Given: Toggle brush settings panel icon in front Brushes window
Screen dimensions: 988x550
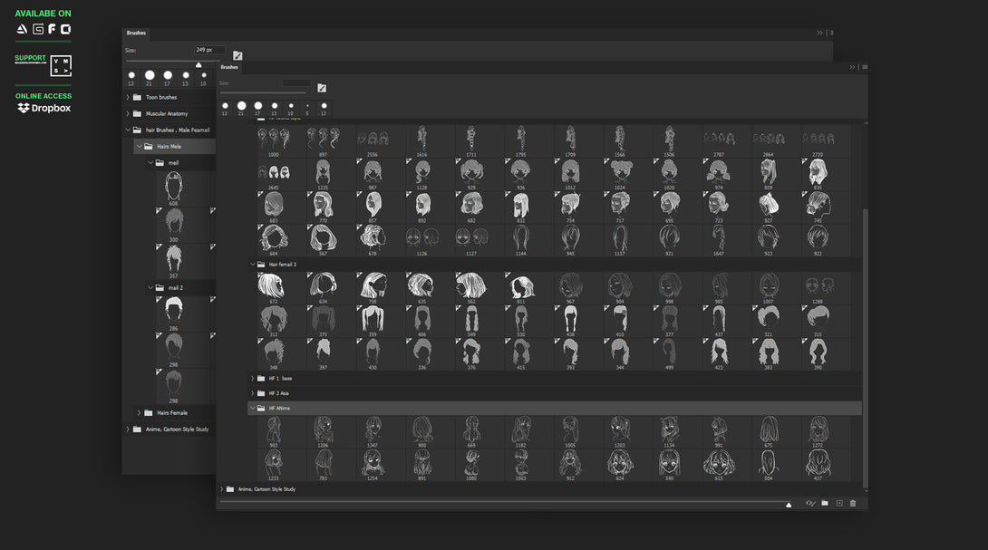Looking at the screenshot, I should click(x=322, y=88).
